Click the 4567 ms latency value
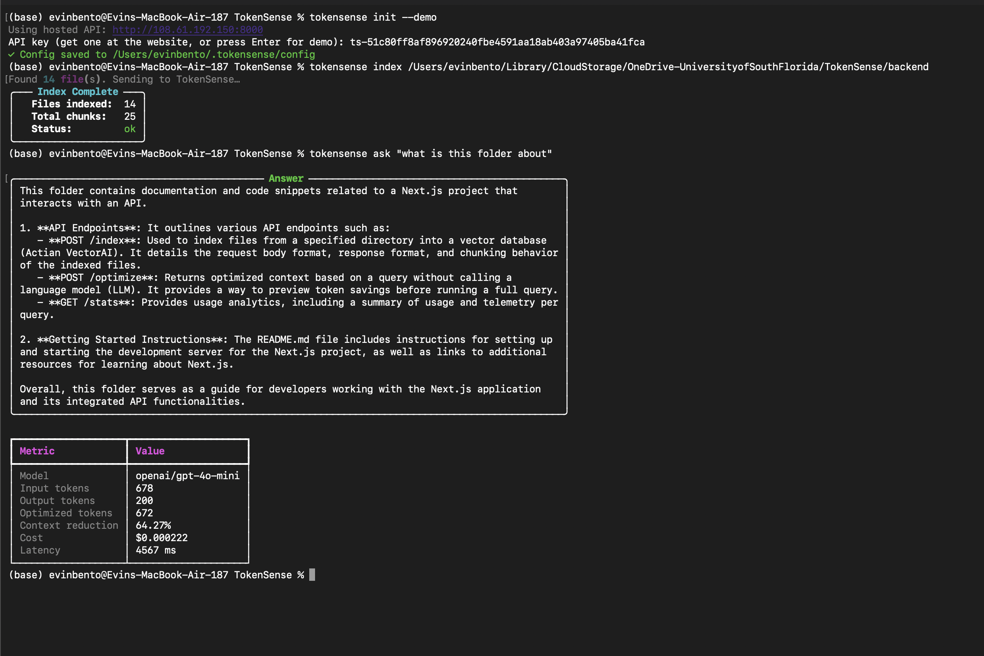The height and width of the screenshot is (656, 984). pyautogui.click(x=156, y=550)
